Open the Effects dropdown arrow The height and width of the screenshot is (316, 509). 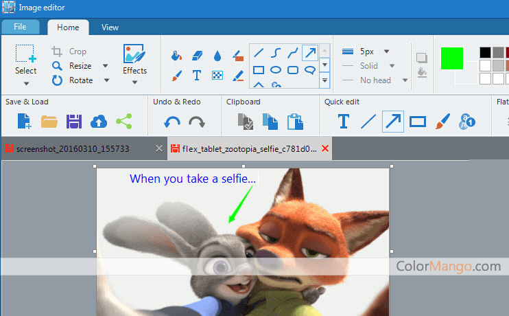(x=134, y=82)
